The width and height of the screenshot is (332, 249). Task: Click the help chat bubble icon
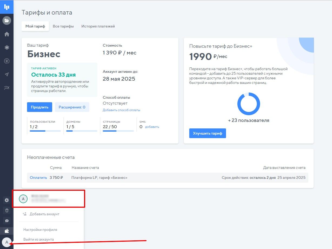[x=7, y=221]
